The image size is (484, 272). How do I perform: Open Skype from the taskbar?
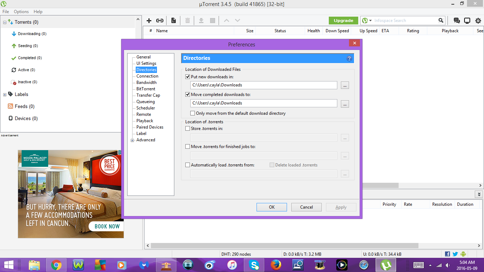[x=254, y=265]
